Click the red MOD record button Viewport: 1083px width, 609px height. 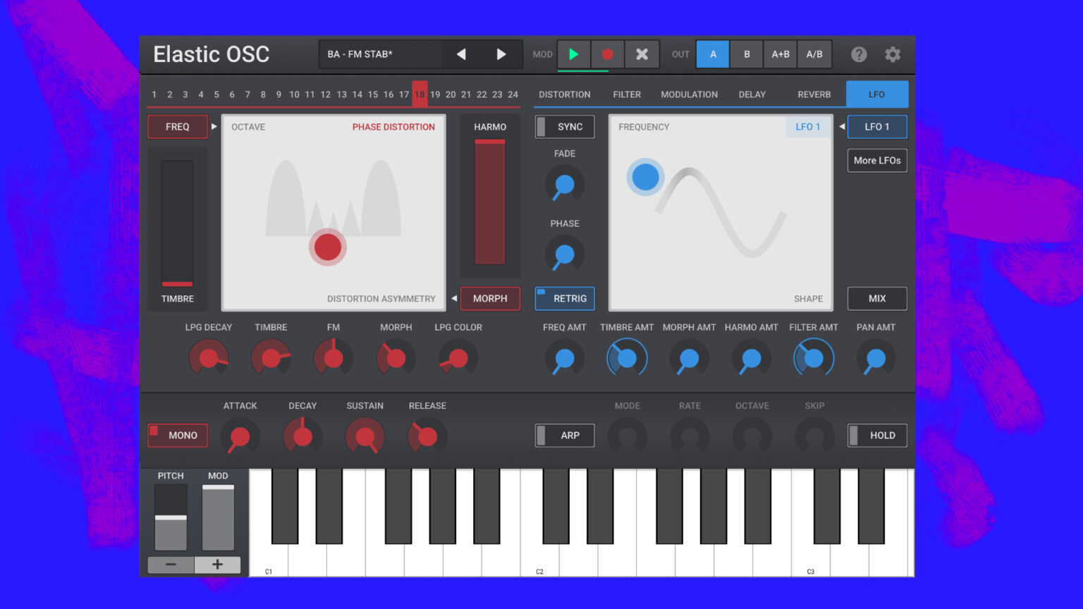point(607,54)
